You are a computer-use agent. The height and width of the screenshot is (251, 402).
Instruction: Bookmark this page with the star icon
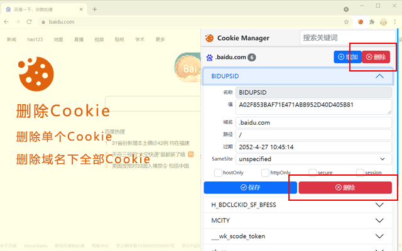pos(346,22)
